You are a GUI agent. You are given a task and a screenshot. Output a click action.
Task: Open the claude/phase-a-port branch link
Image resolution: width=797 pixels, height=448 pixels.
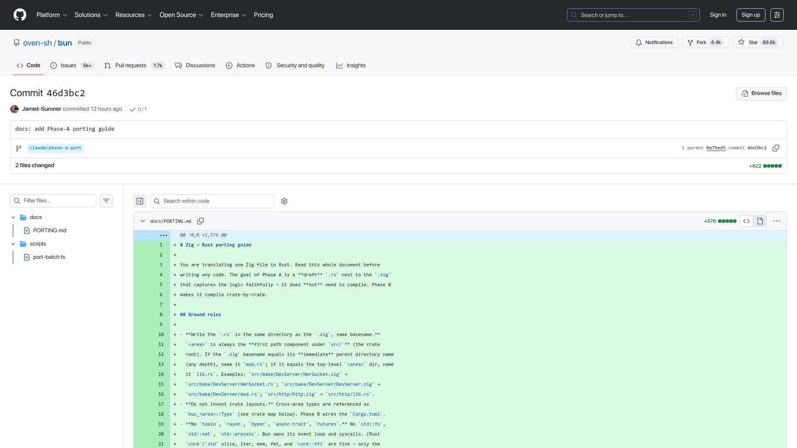55,148
